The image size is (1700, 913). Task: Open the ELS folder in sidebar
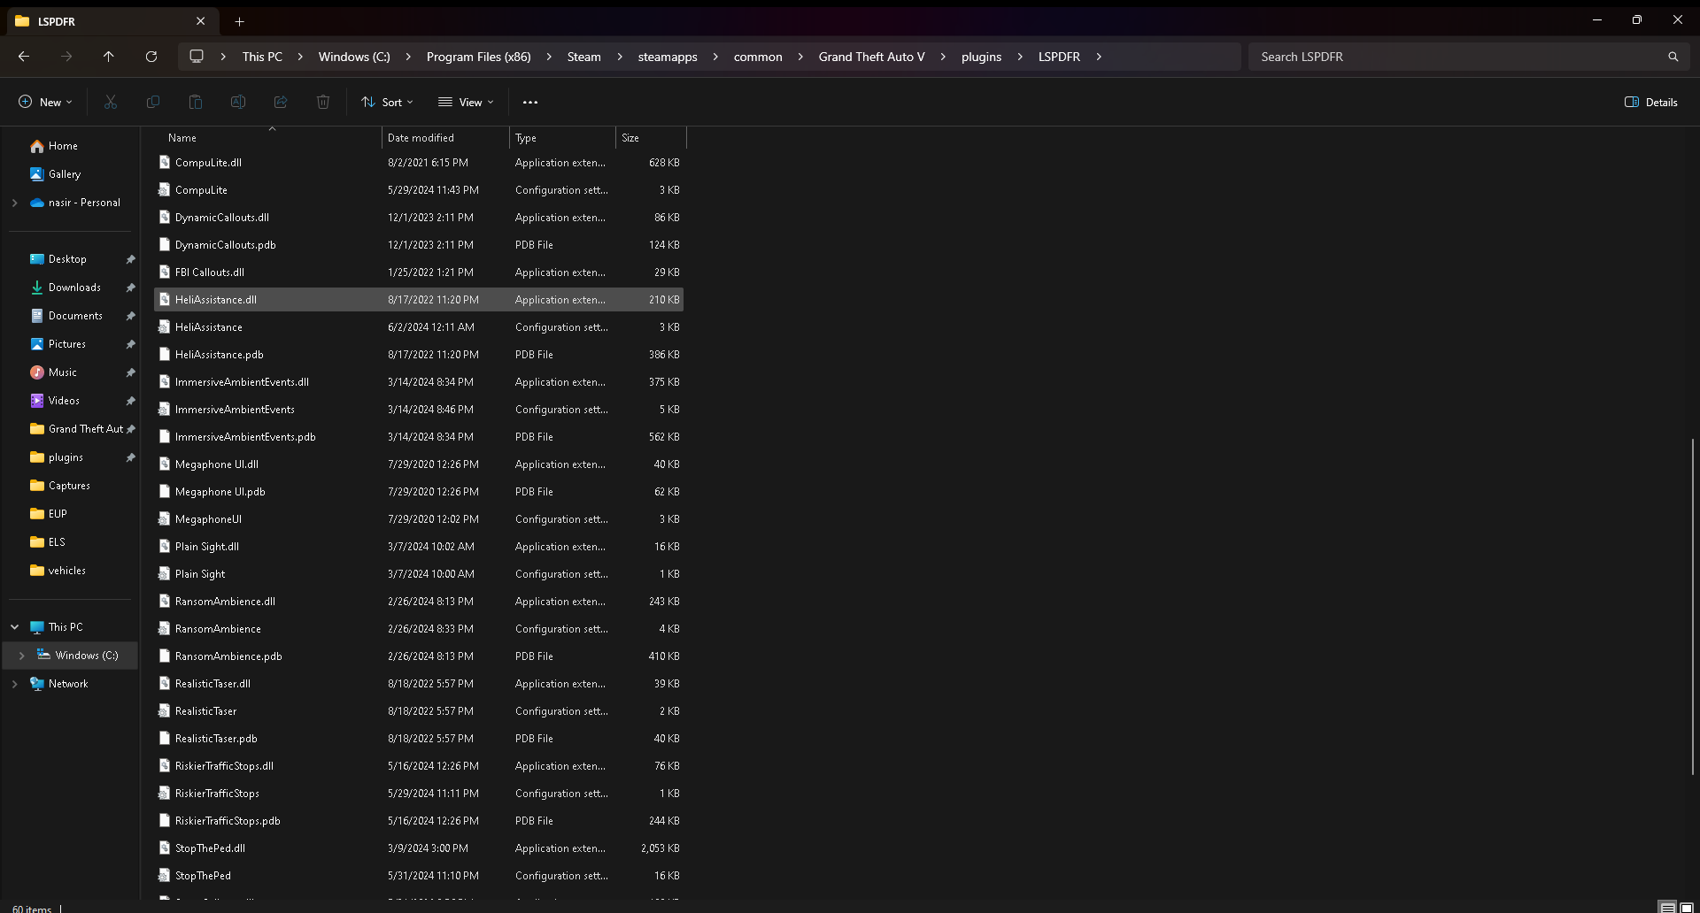[57, 542]
